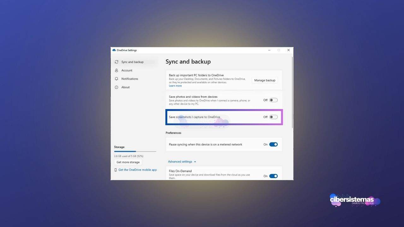Minimize the OneDrive Settings window
The image size is (404, 227).
pyautogui.click(x=269, y=50)
